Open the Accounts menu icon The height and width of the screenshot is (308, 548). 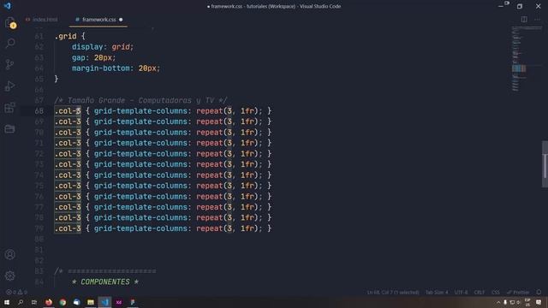click(9, 255)
